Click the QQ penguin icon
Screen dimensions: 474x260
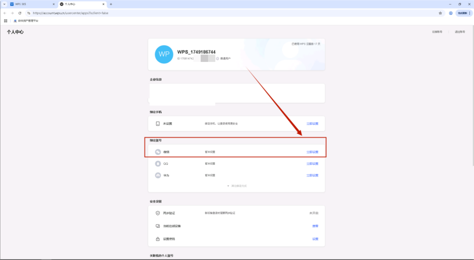coord(158,164)
